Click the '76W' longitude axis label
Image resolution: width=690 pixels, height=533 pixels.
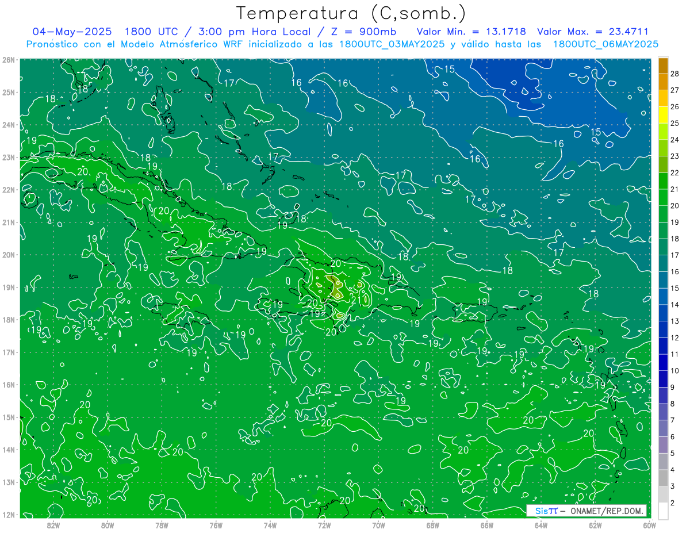click(216, 524)
